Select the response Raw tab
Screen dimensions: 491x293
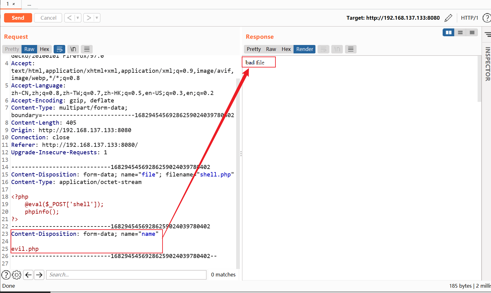pos(271,49)
